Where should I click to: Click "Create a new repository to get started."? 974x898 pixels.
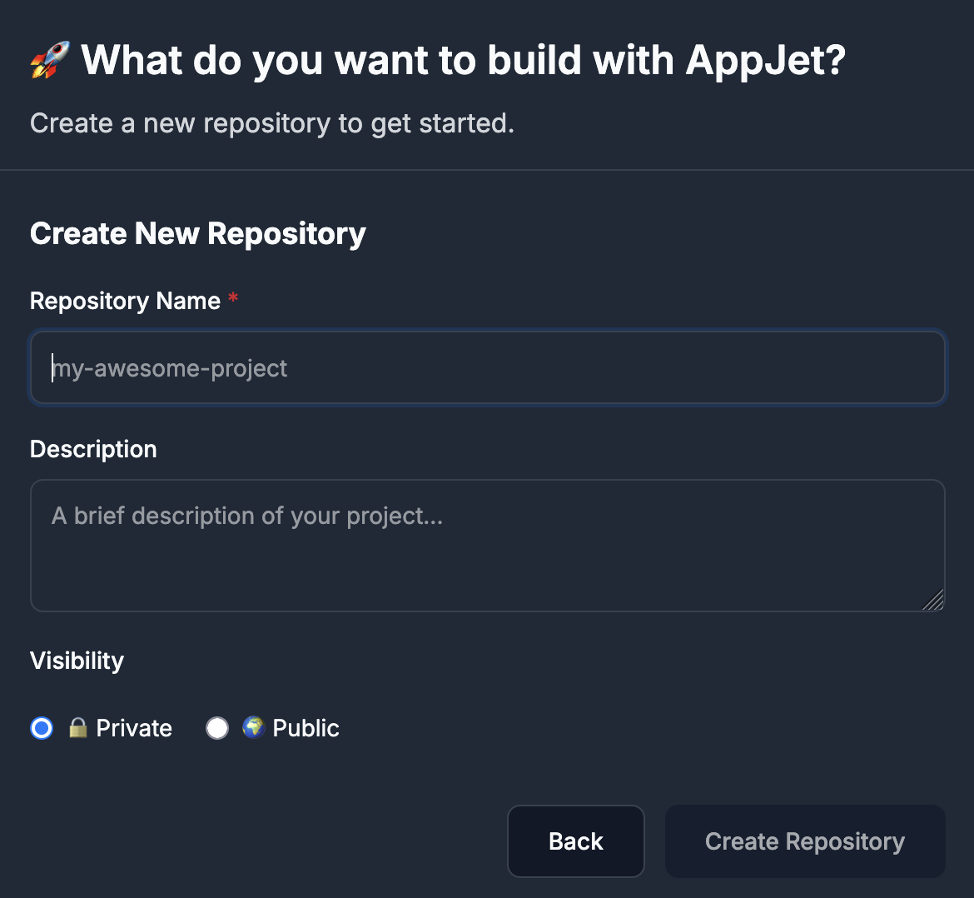pyautogui.click(x=272, y=123)
